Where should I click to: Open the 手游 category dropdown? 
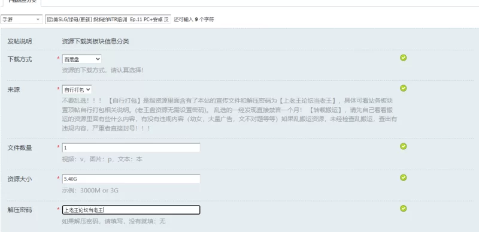point(22,19)
